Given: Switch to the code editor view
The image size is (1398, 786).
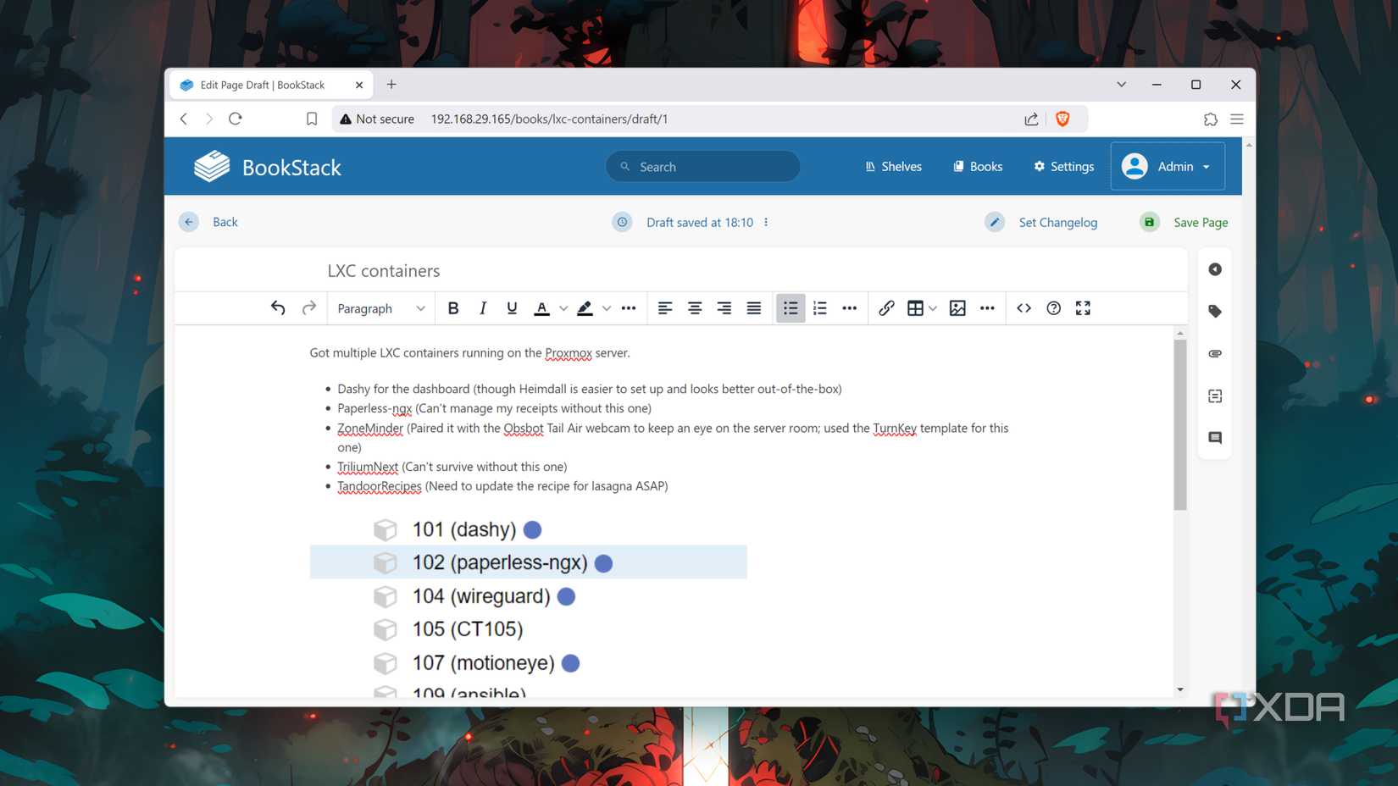Looking at the screenshot, I should coord(1024,307).
